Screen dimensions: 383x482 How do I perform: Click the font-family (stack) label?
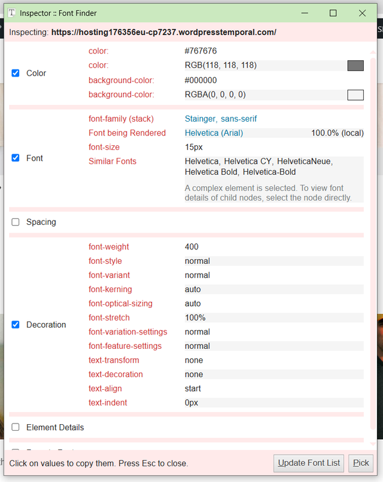(x=121, y=119)
